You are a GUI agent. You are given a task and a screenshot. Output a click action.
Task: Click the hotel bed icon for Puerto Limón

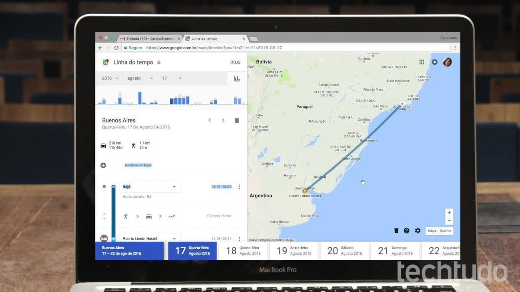pos(104,238)
